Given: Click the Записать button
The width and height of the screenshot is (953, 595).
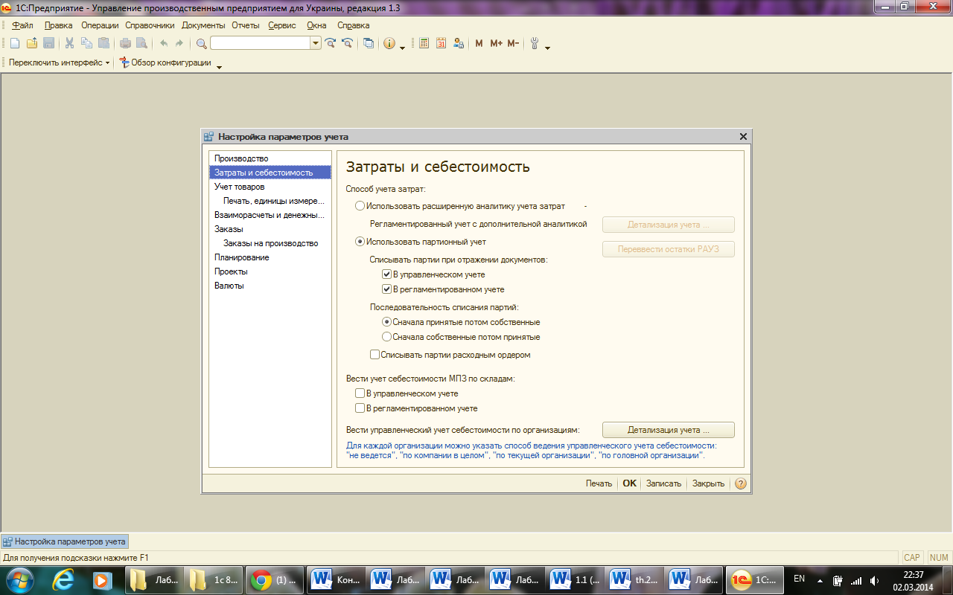Looking at the screenshot, I should 663,483.
